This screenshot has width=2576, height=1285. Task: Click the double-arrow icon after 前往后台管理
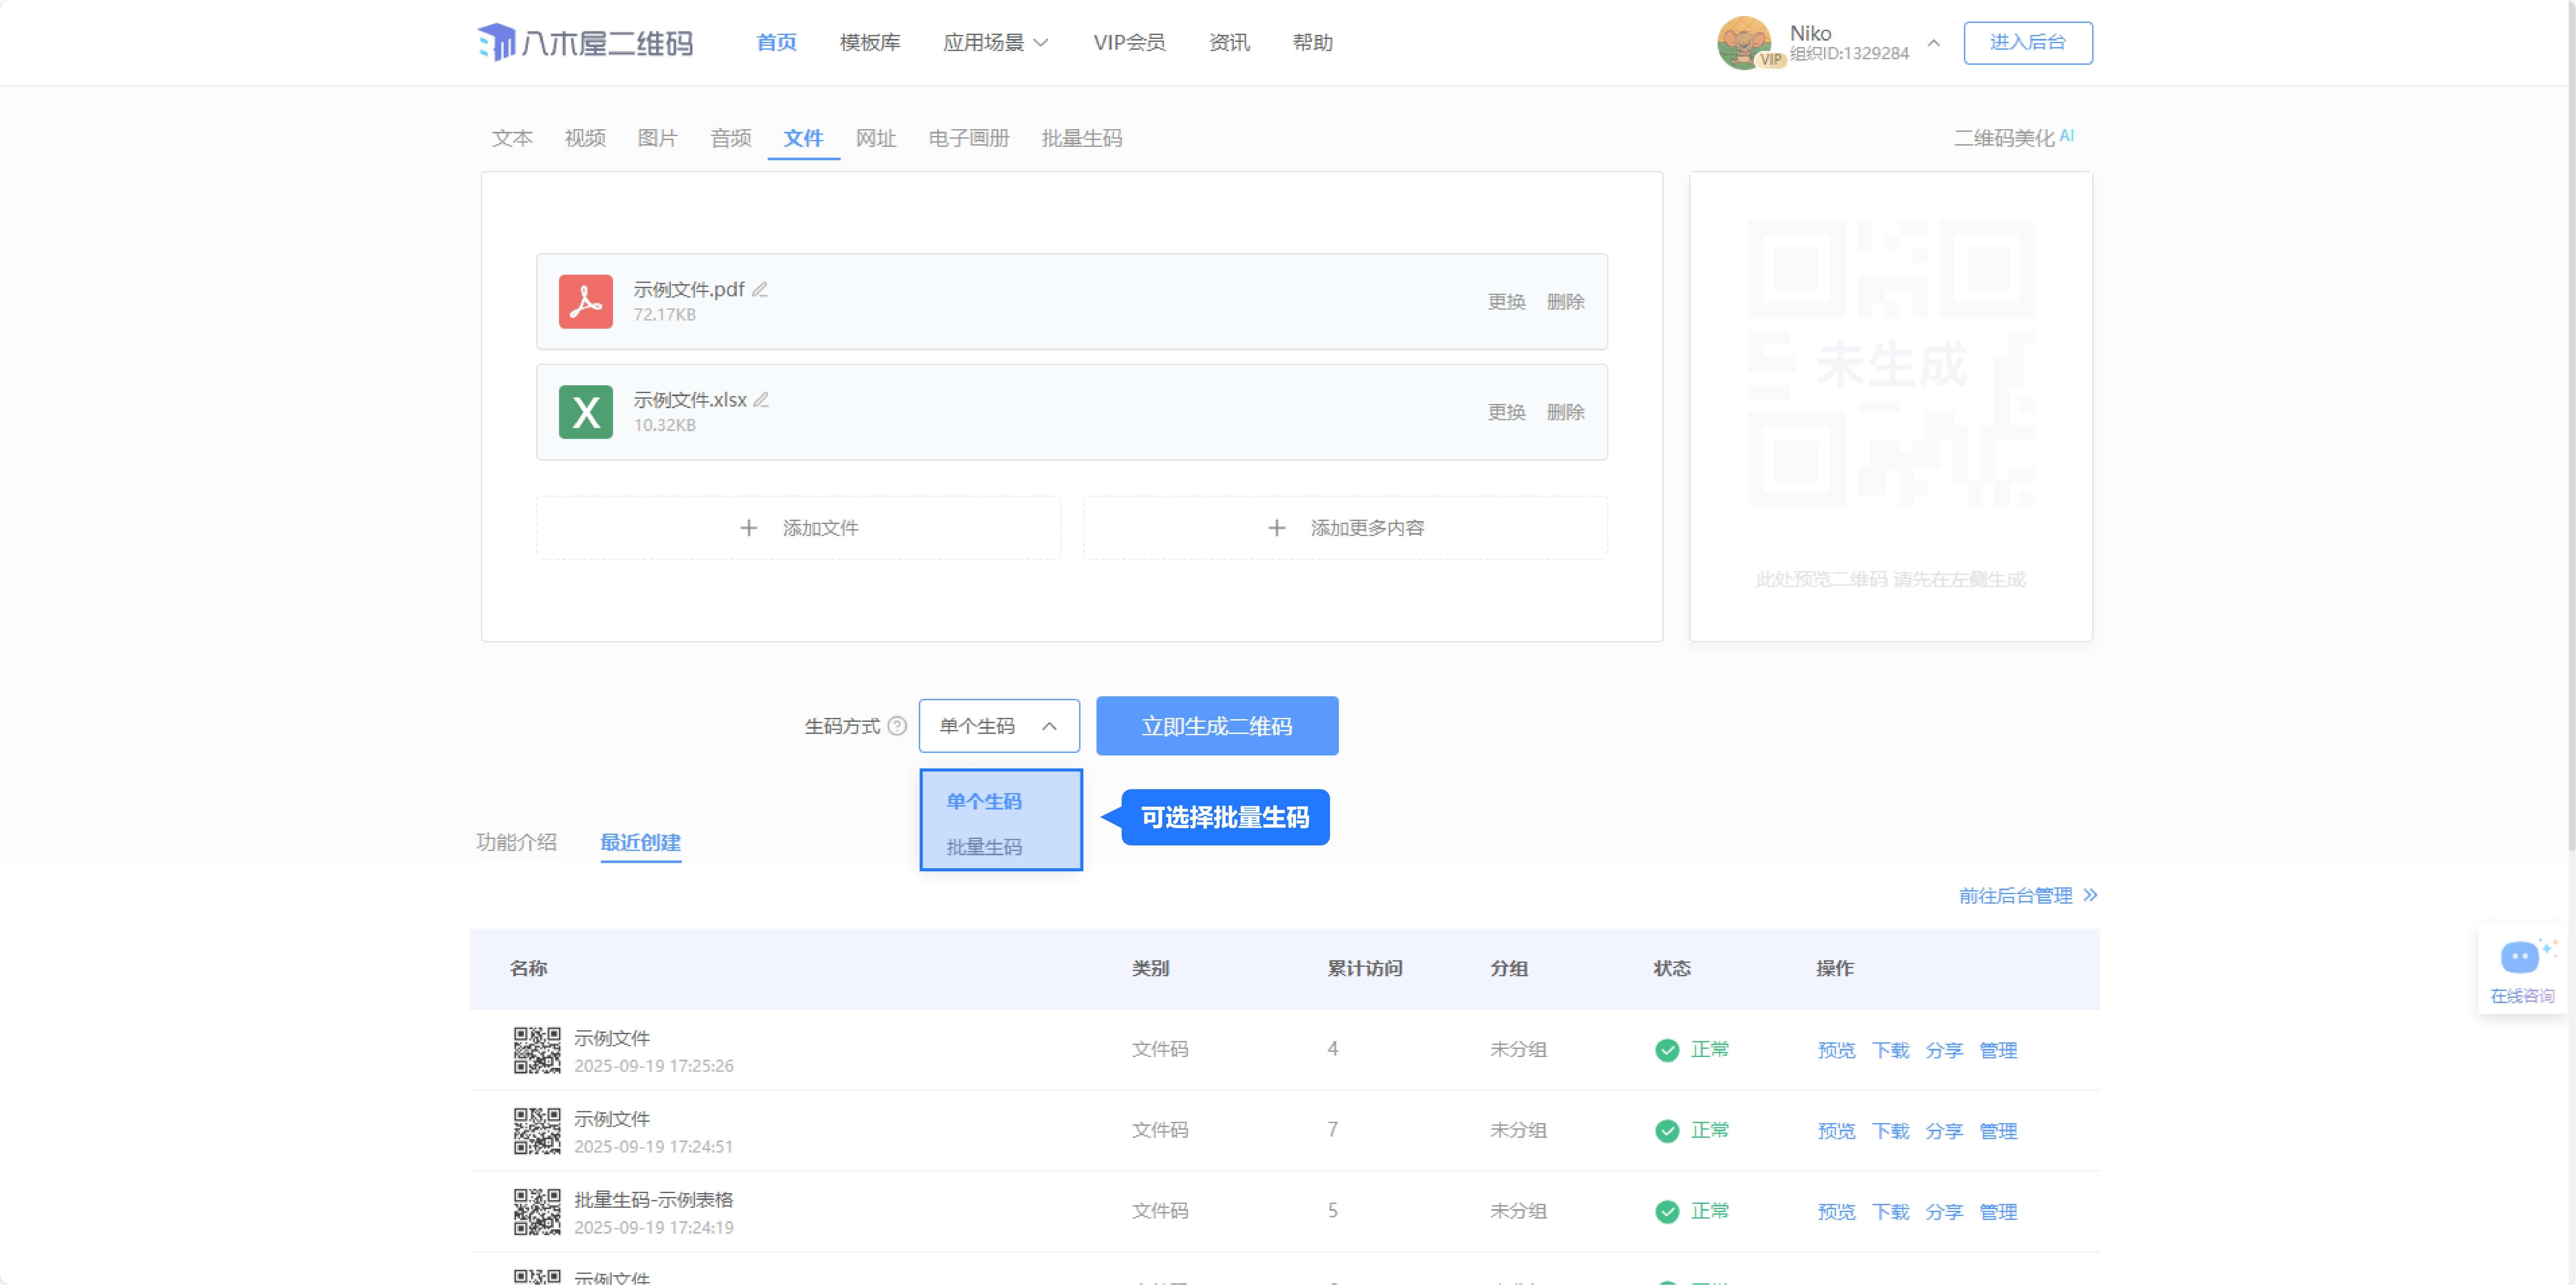click(2090, 895)
